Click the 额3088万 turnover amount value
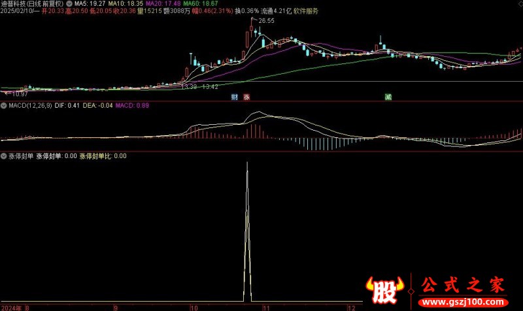Image resolution: width=523 pixels, height=311 pixels. pyautogui.click(x=177, y=11)
